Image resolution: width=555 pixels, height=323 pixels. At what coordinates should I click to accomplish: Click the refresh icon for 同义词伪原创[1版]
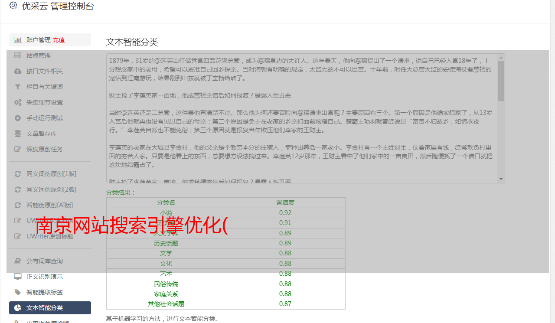(x=17, y=174)
